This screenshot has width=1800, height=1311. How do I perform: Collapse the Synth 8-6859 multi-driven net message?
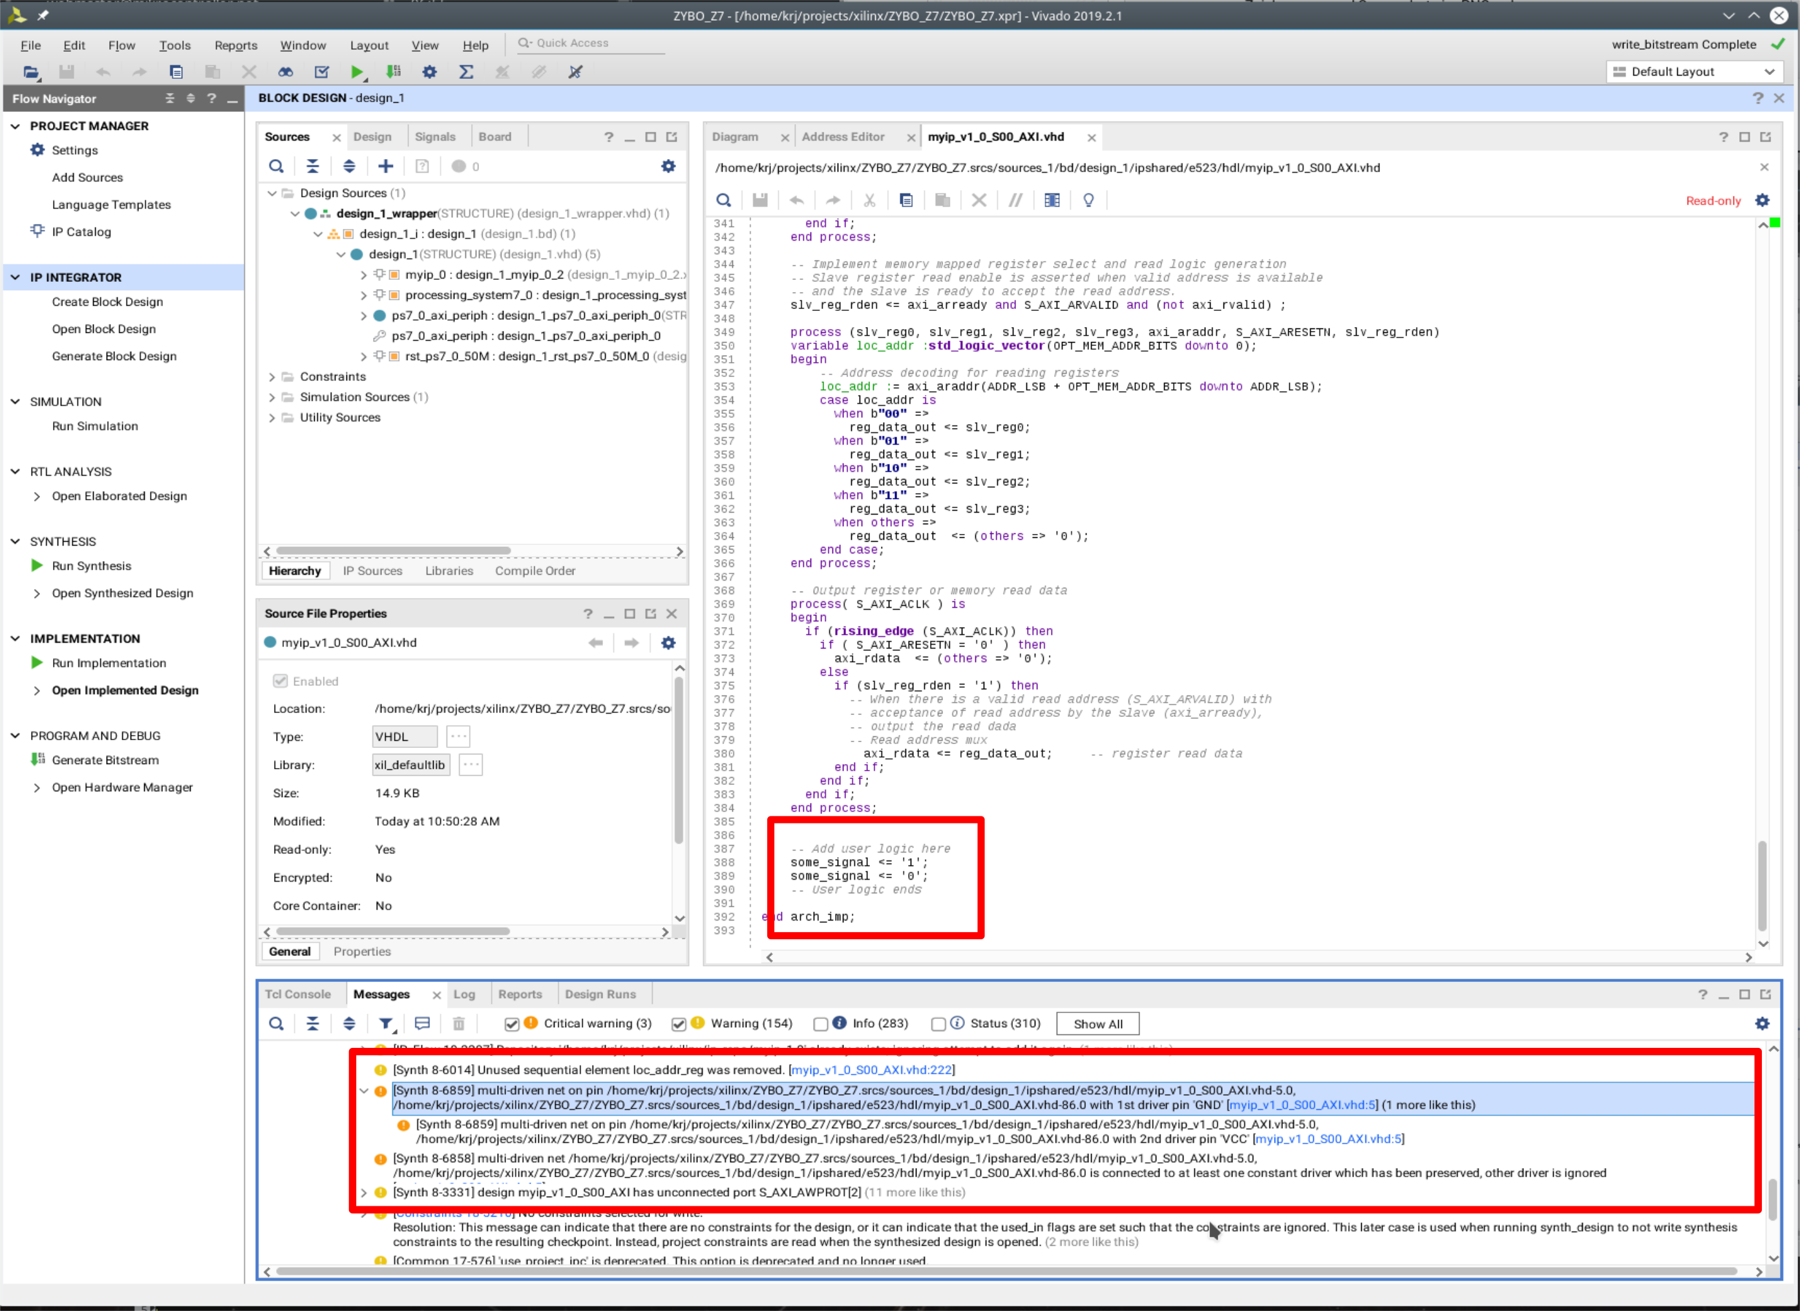pos(365,1091)
